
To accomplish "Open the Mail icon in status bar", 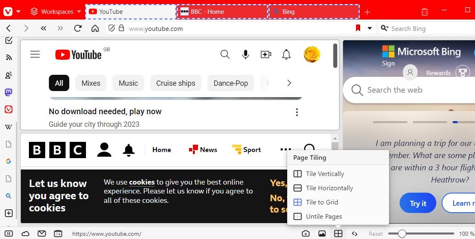I will tap(42, 234).
